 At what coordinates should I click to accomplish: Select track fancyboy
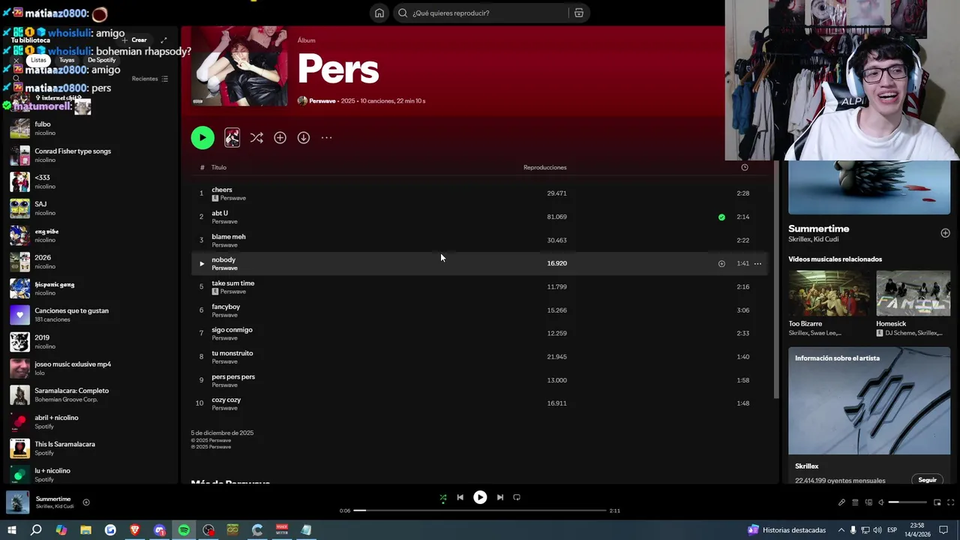pos(478,310)
